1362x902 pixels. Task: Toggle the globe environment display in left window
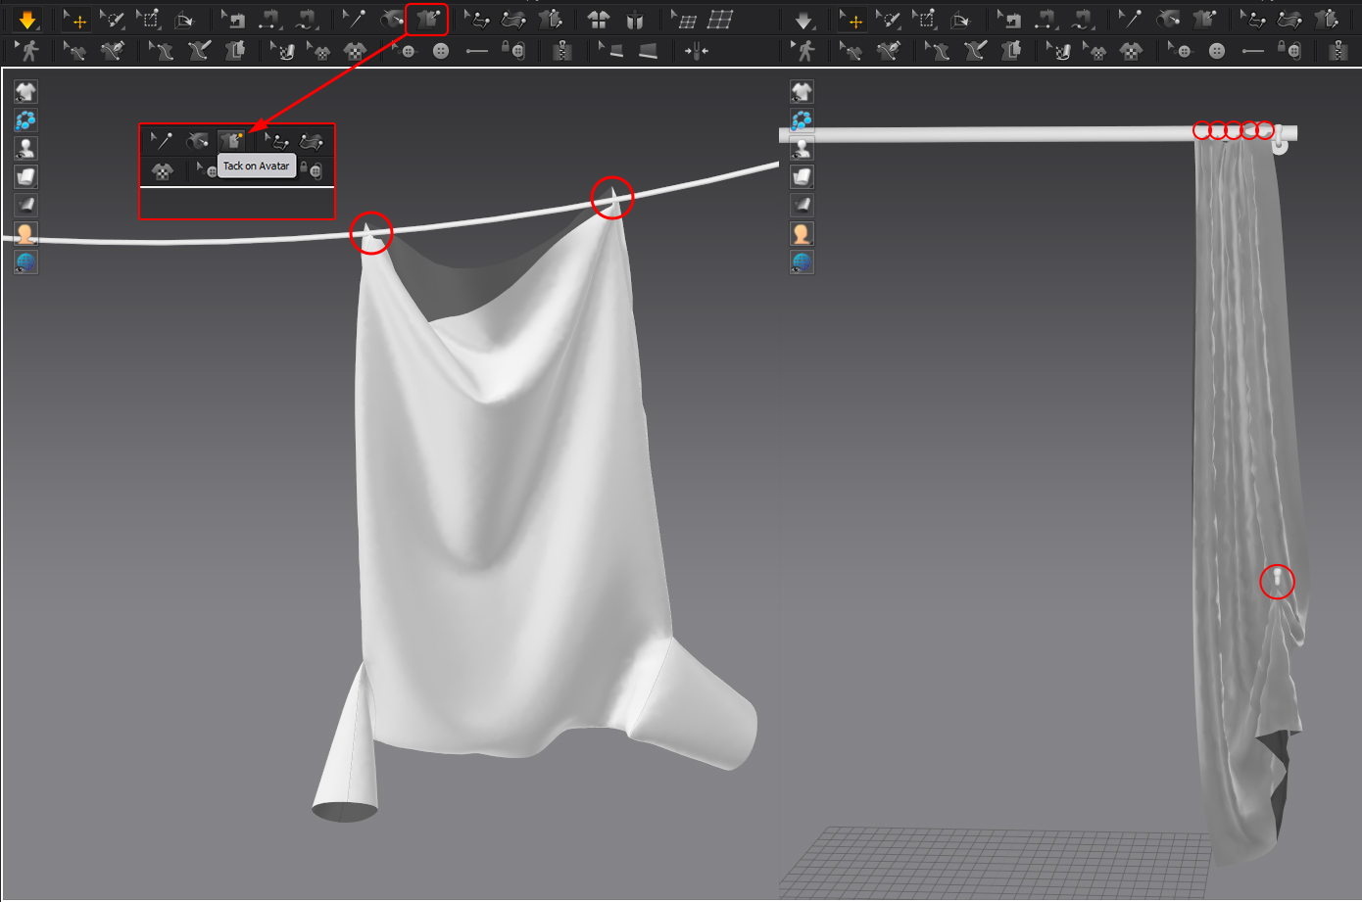(x=25, y=262)
